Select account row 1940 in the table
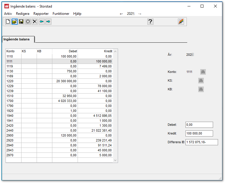 coord(58,116)
